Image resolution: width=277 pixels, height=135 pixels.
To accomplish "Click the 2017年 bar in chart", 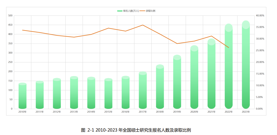I will (x=143, y=91).
